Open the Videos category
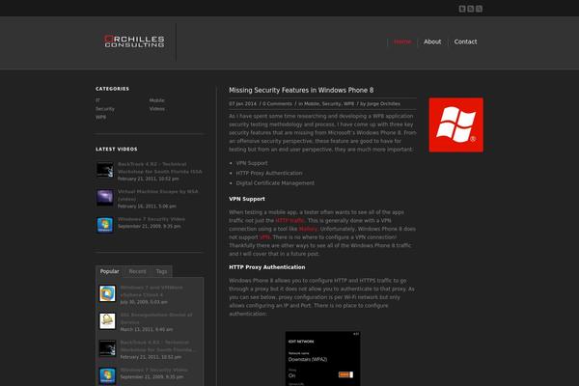This screenshot has width=579, height=386. [x=157, y=109]
